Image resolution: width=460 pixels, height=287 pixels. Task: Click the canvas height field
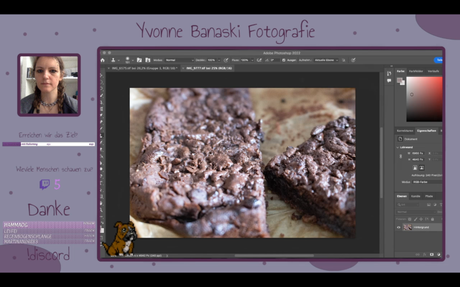[418, 159]
